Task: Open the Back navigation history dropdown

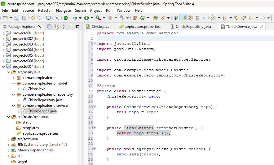Action: pyautogui.click(x=257, y=18)
